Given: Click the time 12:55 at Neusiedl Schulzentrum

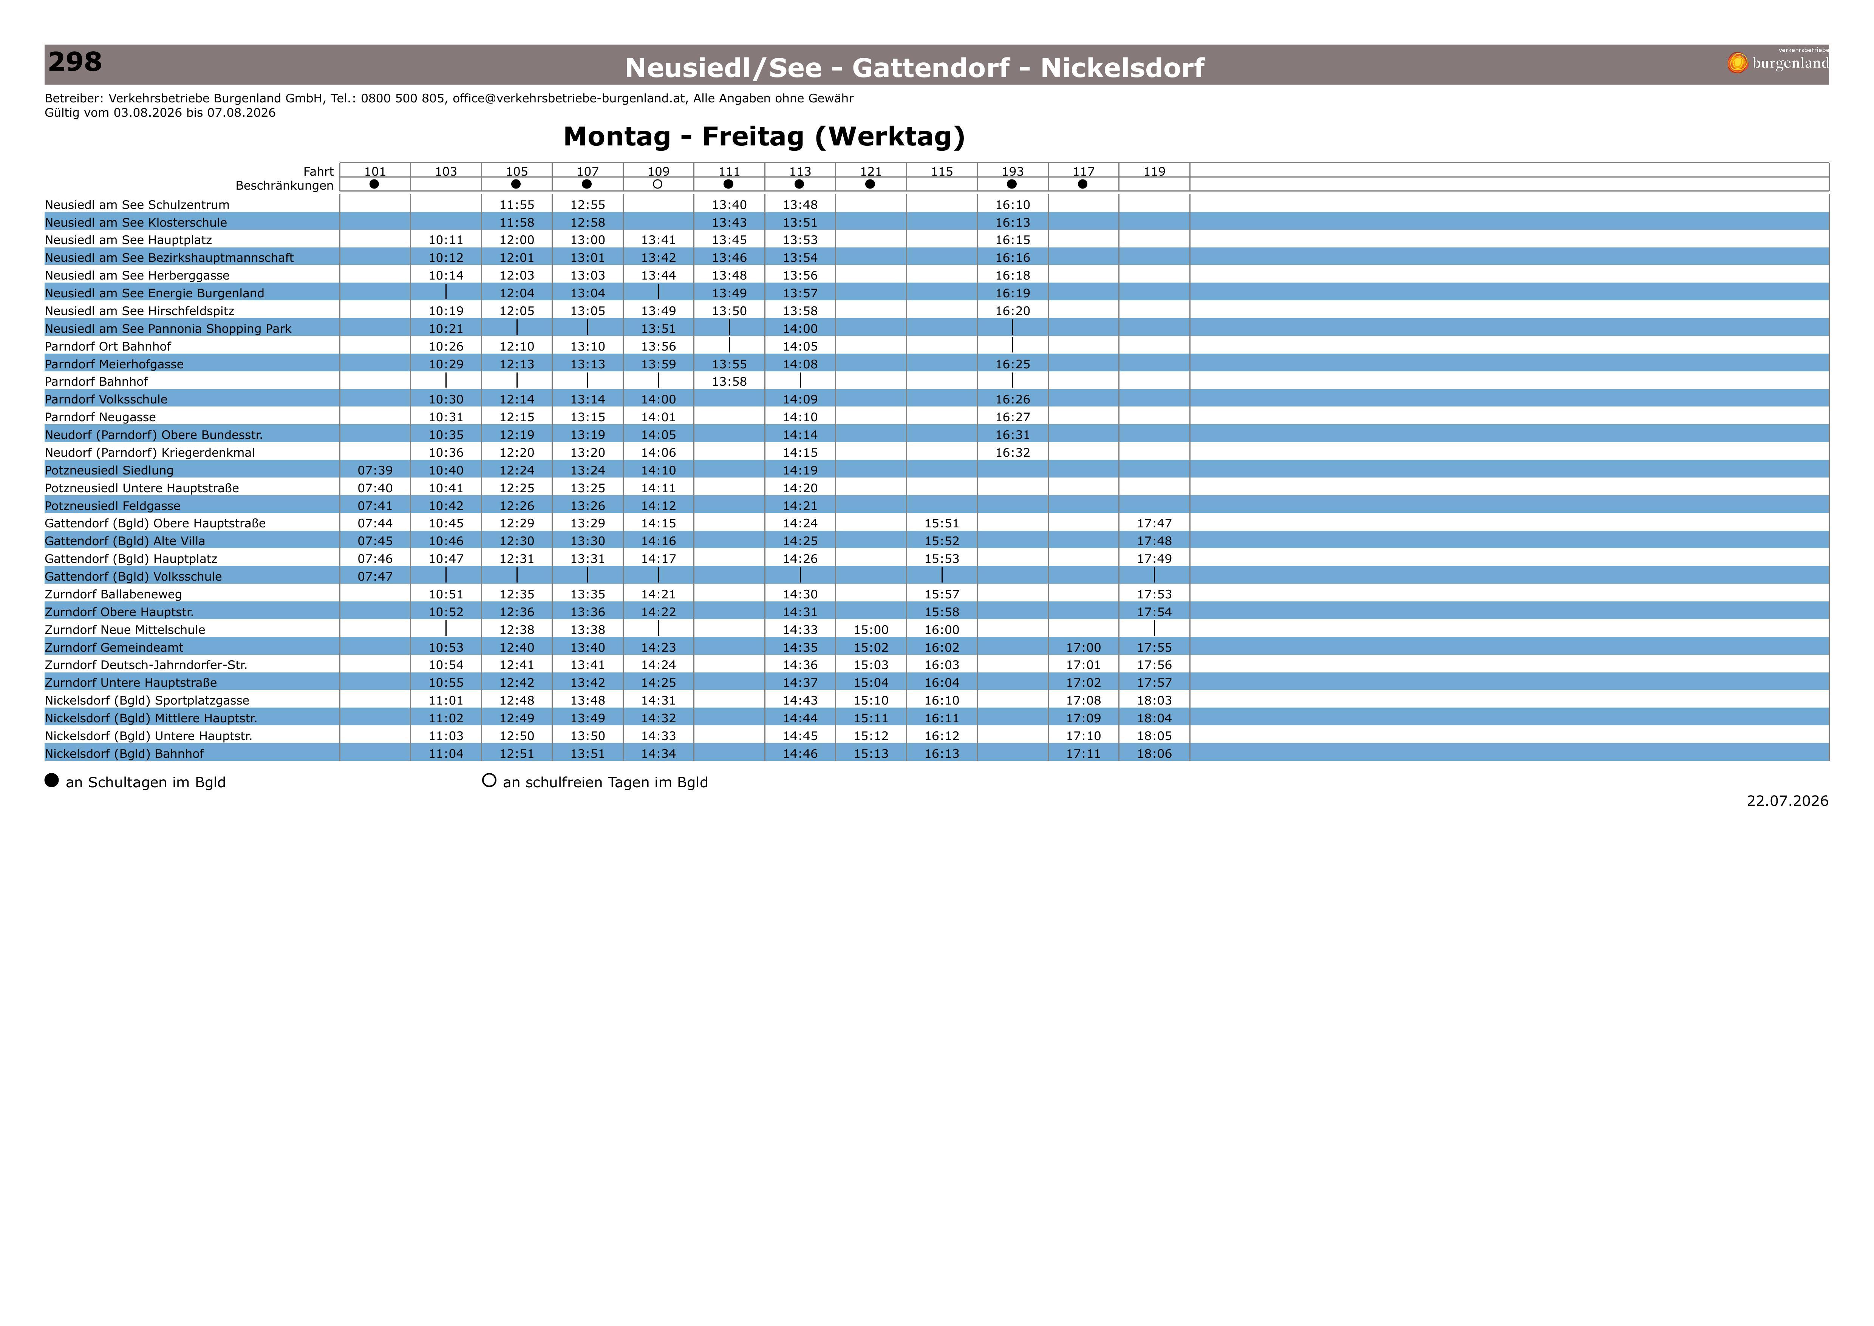Looking at the screenshot, I should pos(588,205).
